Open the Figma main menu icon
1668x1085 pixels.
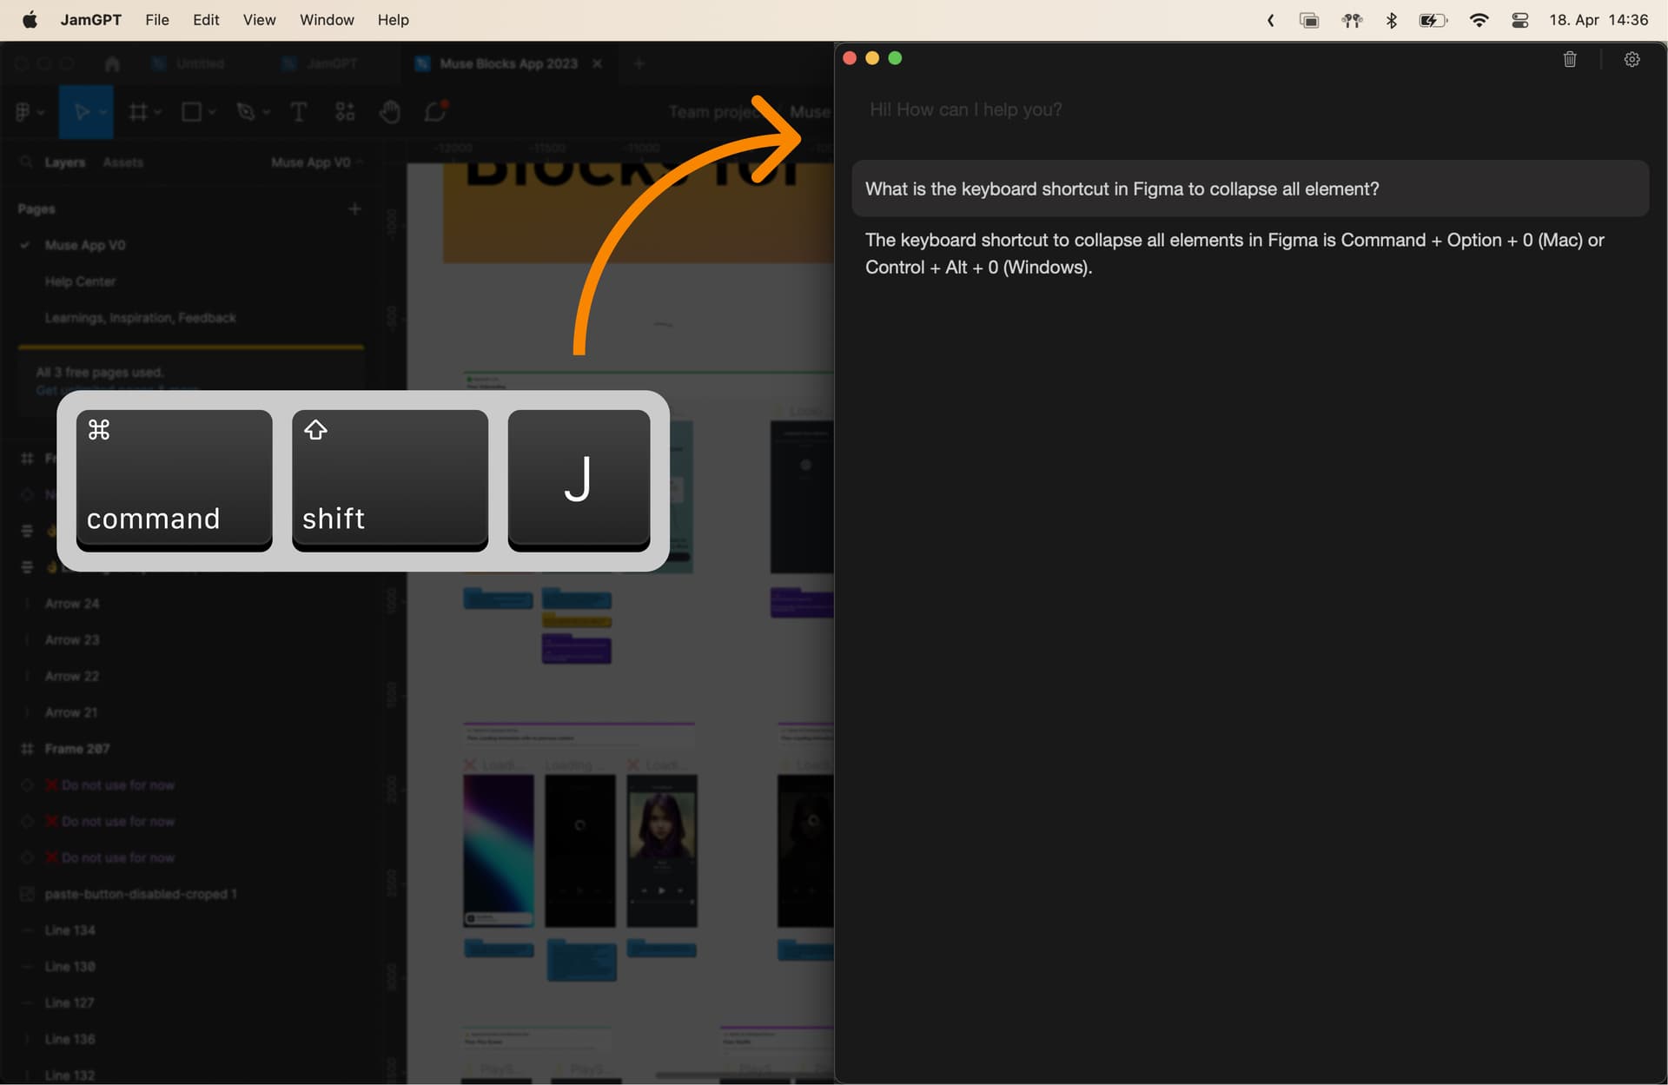point(23,112)
